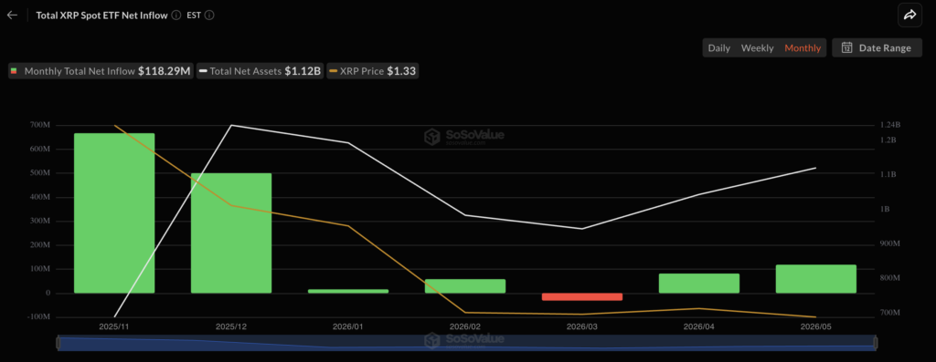Click the red 2026/03 outflow bar
The image size is (936, 362).
click(582, 296)
